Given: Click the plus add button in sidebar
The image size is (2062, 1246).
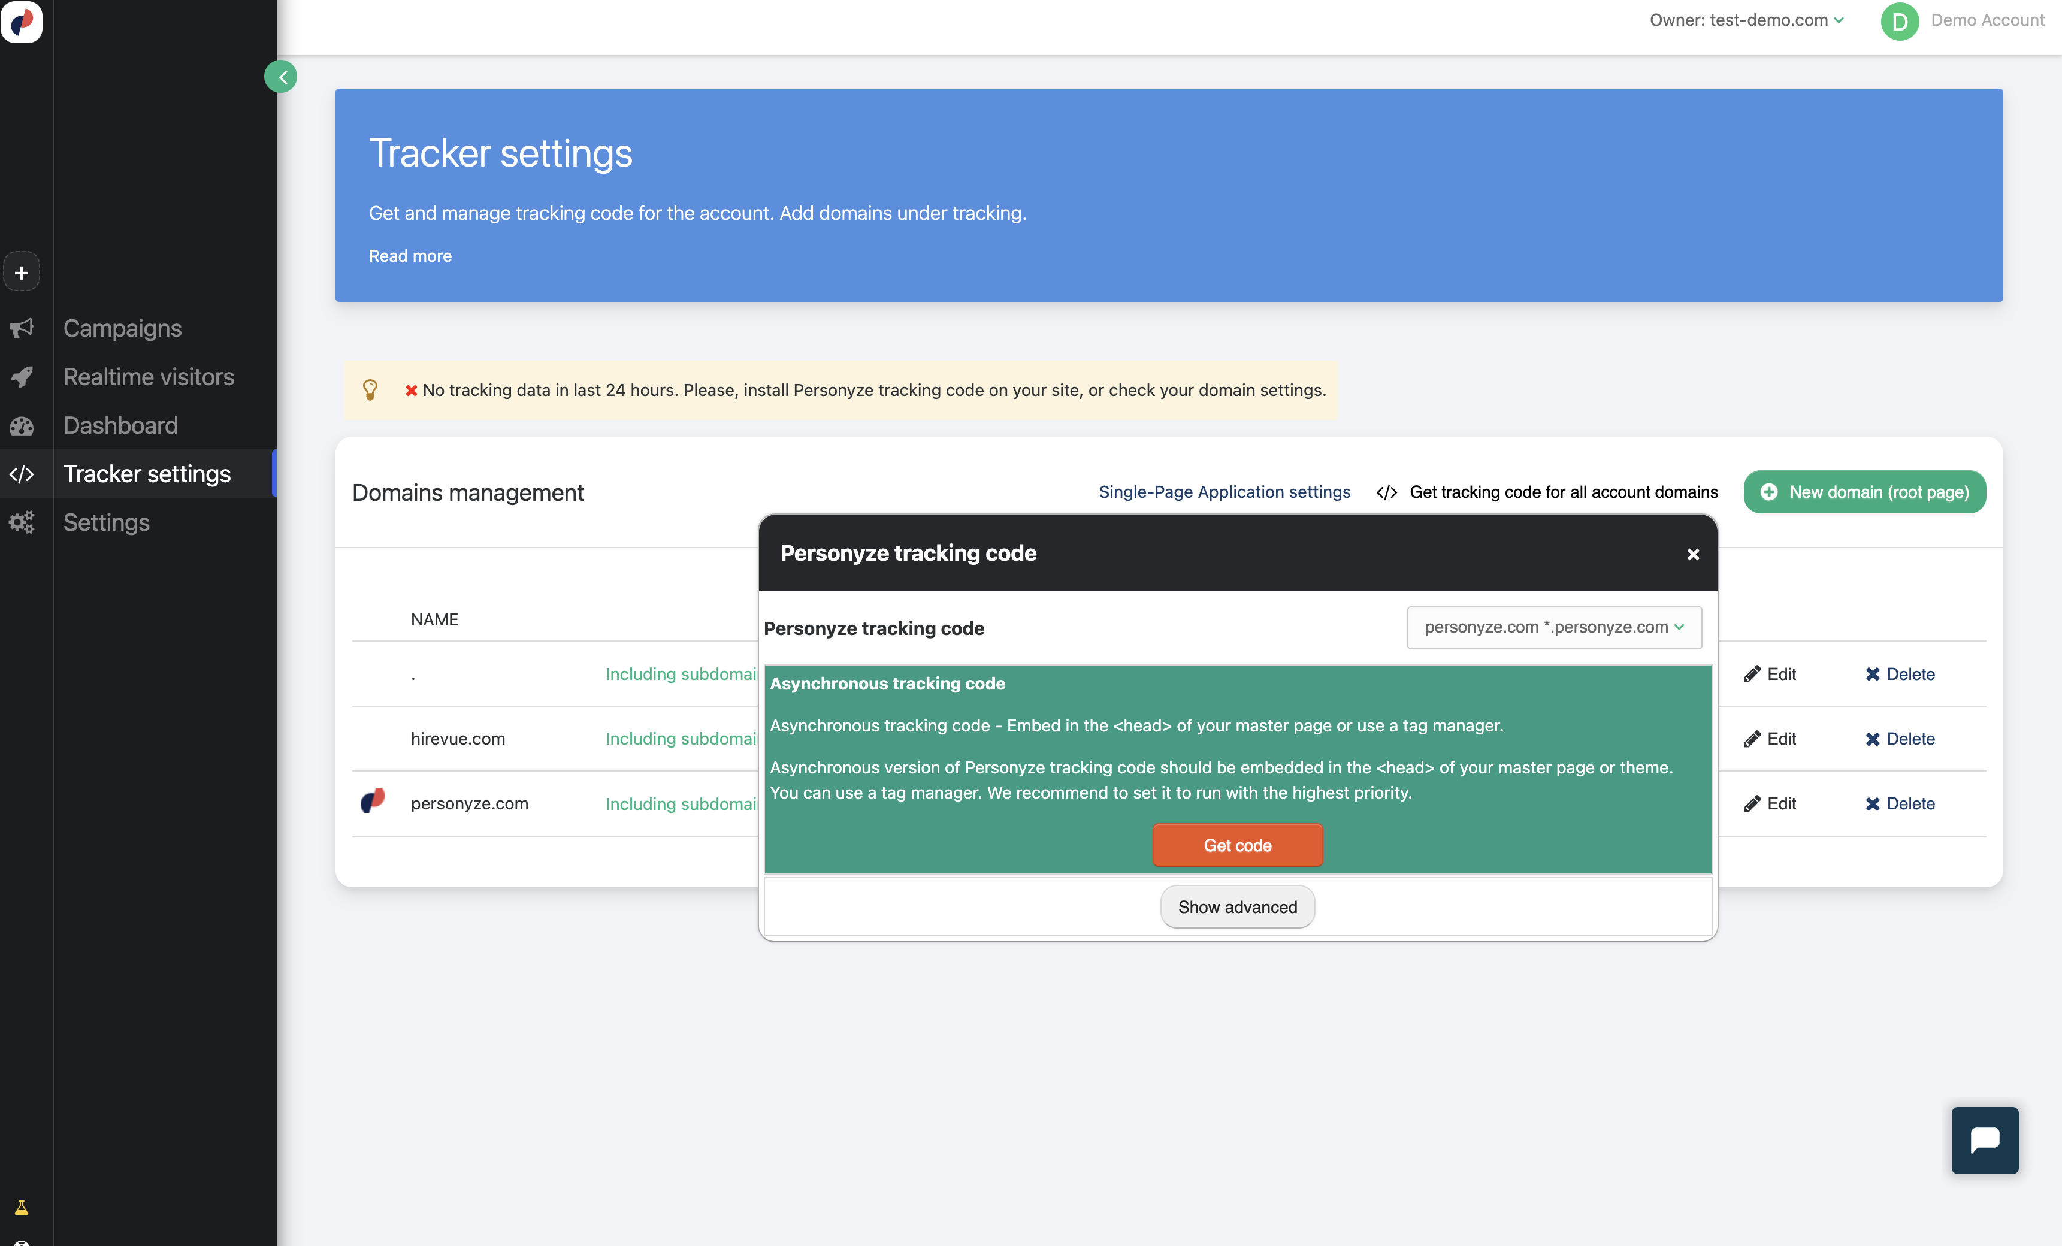Looking at the screenshot, I should click(x=22, y=272).
